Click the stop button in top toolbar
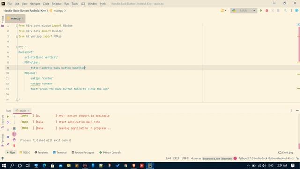Screen dimensions: 300x169 [x=278, y=11]
